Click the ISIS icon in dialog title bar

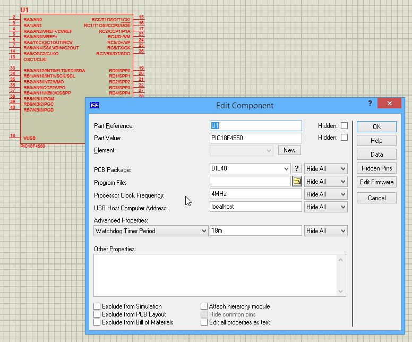coord(95,105)
